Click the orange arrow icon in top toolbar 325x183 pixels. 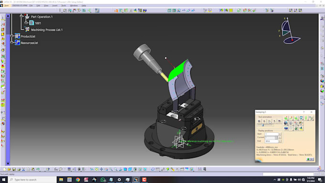(x=116, y=11)
